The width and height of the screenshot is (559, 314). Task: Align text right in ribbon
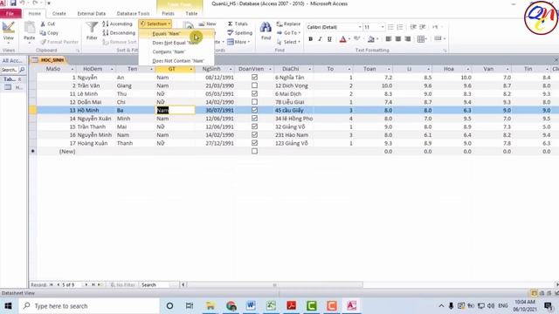point(408,38)
